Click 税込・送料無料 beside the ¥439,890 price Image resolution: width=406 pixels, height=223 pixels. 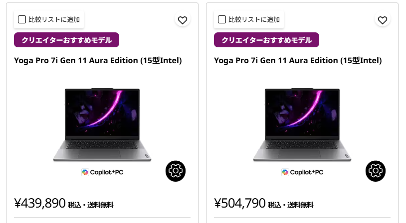[91, 205]
